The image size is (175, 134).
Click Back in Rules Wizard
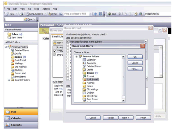(111, 118)
